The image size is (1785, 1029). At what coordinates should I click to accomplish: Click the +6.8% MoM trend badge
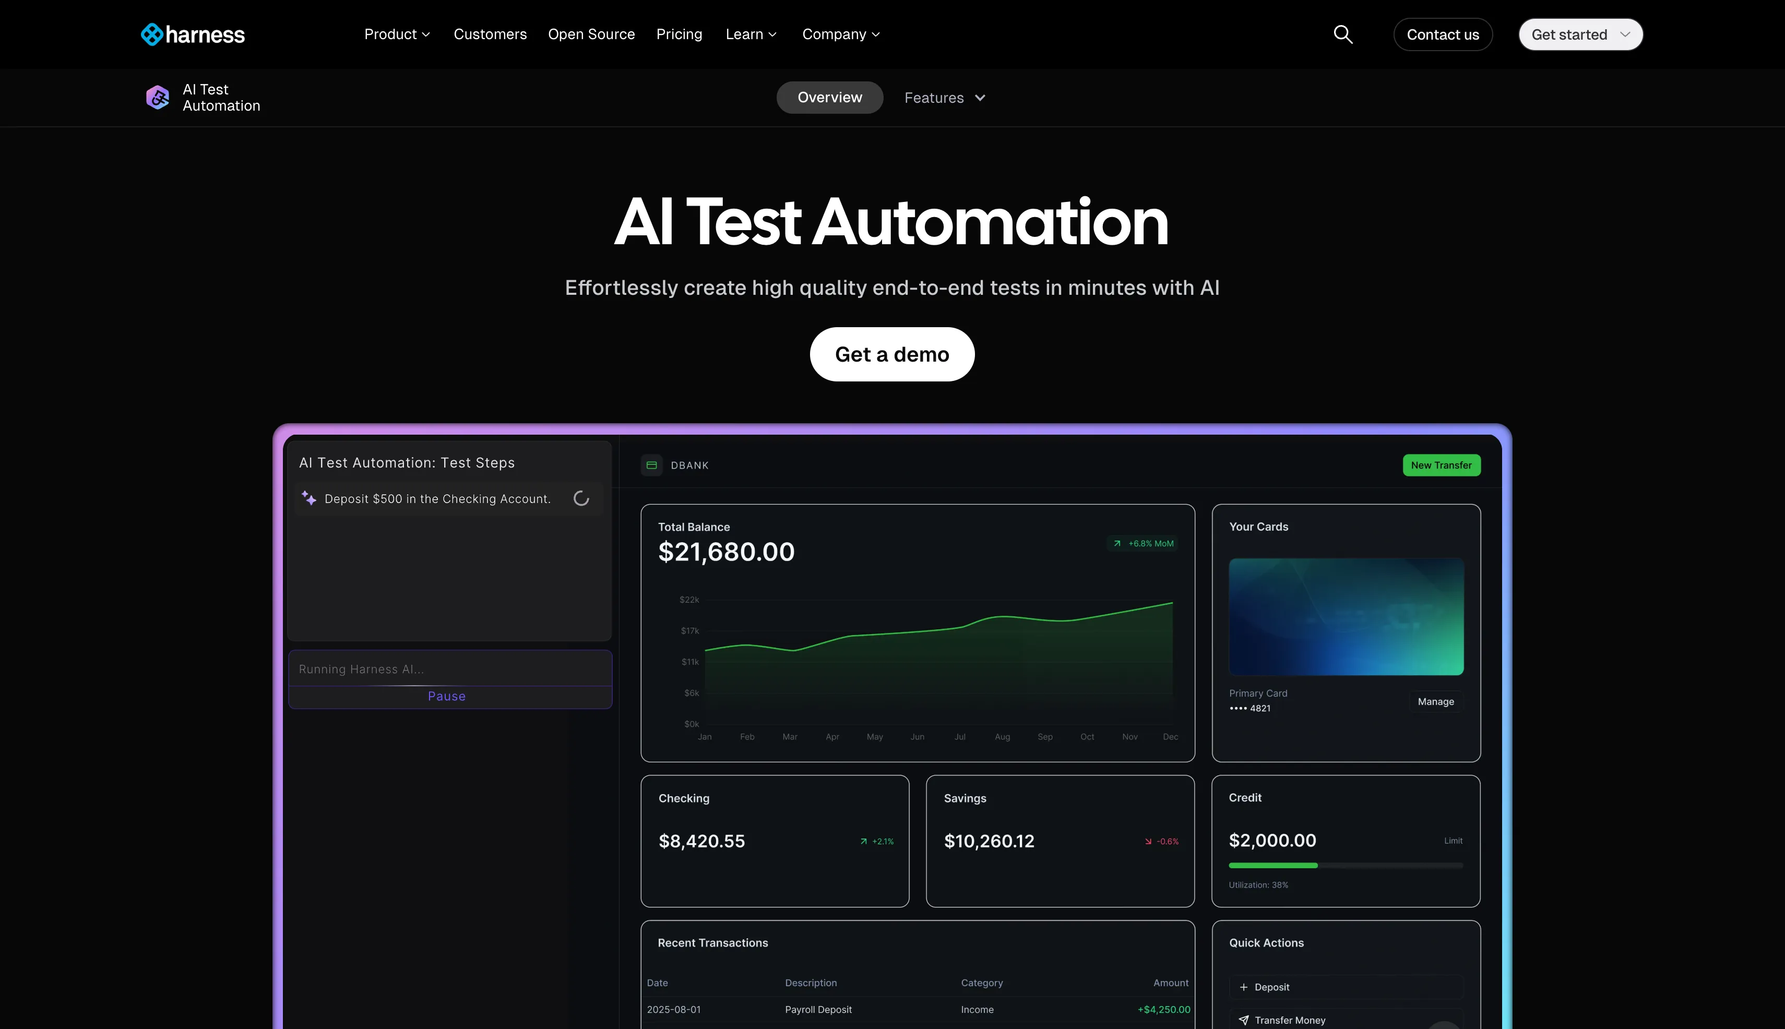coord(1143,544)
